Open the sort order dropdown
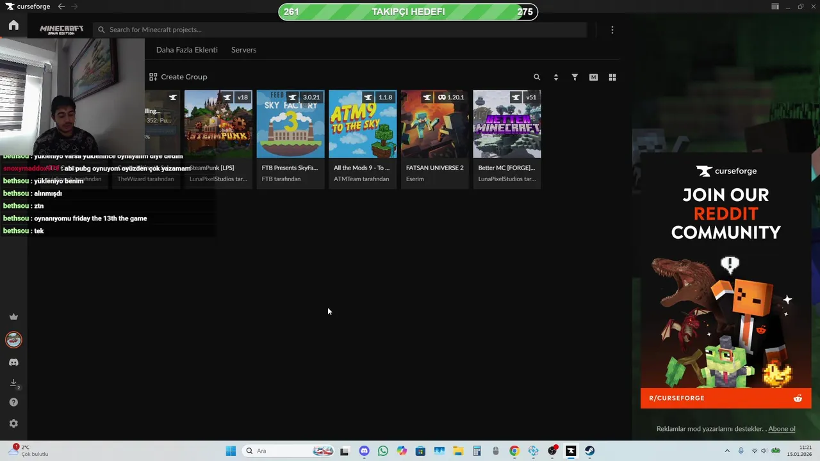This screenshot has width=820, height=461. pos(555,77)
